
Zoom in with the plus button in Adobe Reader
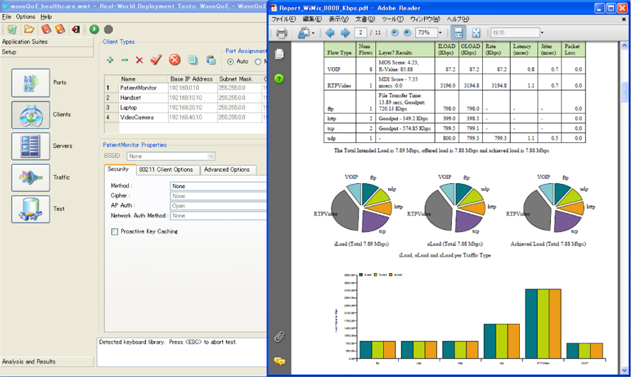[407, 33]
